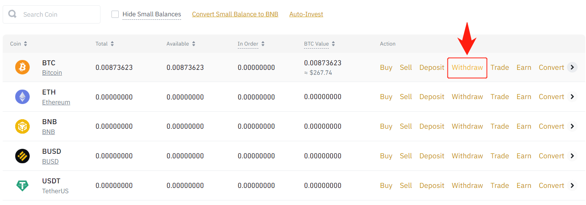Click BTC total 0.00873623 value
The width and height of the screenshot is (586, 205).
[114, 68]
